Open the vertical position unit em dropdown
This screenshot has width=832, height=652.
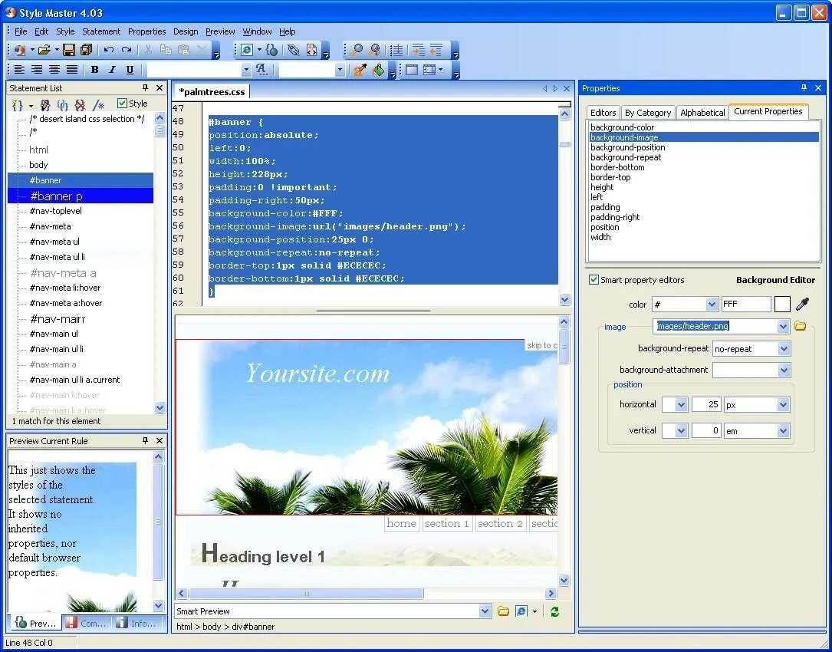(x=783, y=431)
